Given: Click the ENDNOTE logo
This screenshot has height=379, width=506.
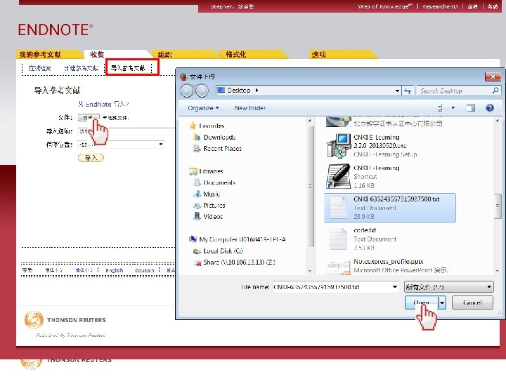Looking at the screenshot, I should [x=56, y=30].
